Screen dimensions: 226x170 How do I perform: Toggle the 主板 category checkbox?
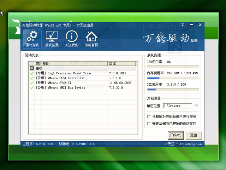pyautogui.click(x=32, y=68)
